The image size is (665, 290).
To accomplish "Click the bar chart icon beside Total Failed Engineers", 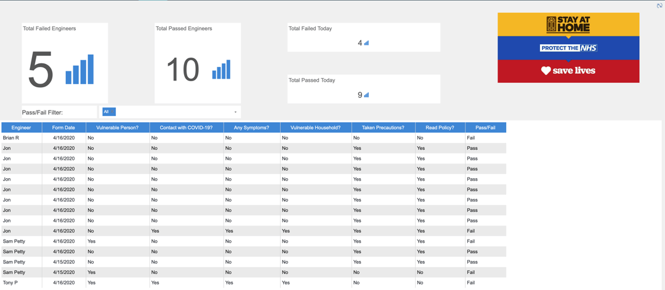I will (79, 69).
